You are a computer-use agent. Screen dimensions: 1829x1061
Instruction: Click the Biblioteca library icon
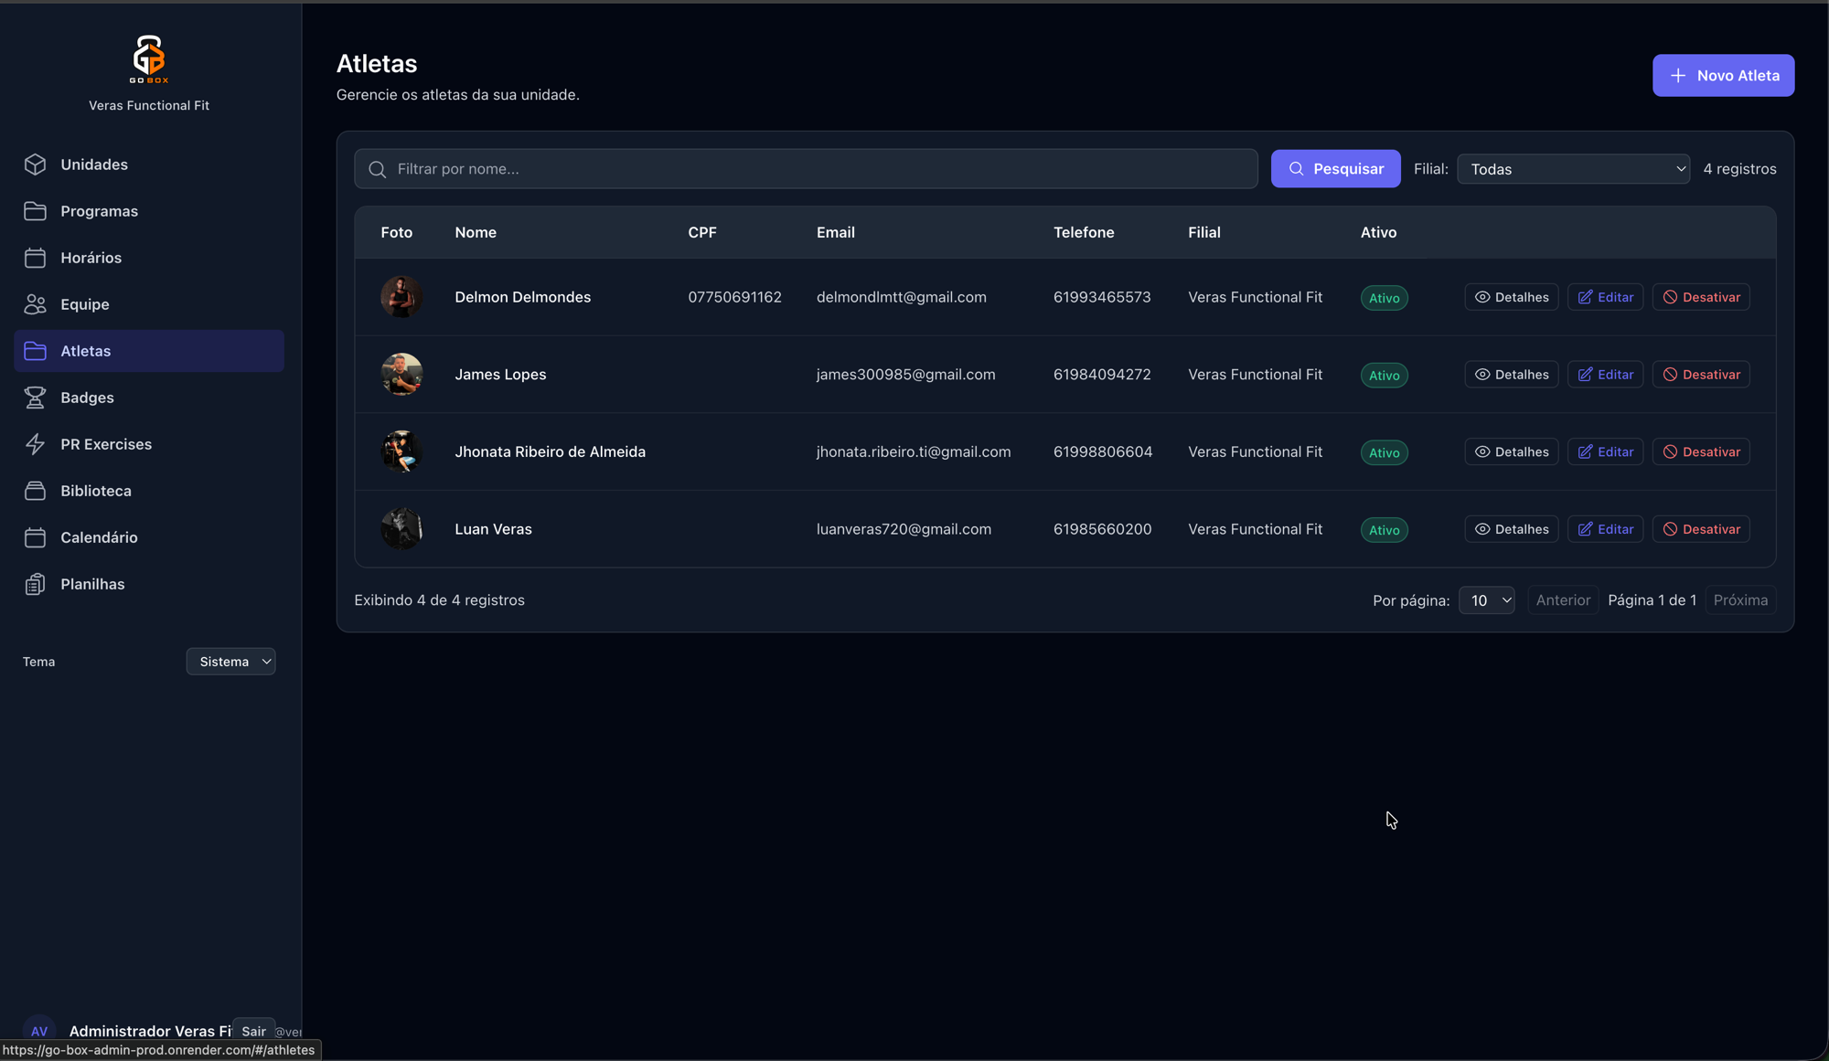coord(35,491)
